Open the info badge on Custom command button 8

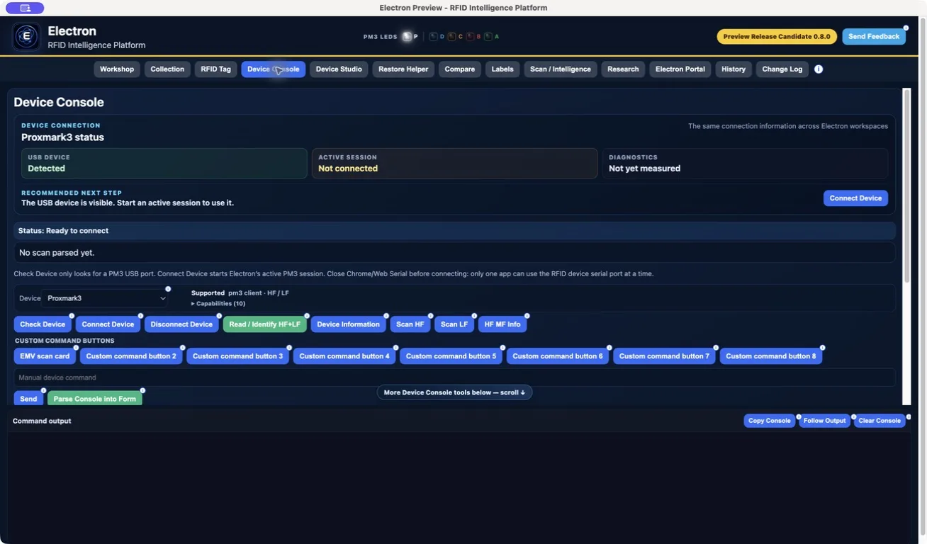tap(822, 348)
